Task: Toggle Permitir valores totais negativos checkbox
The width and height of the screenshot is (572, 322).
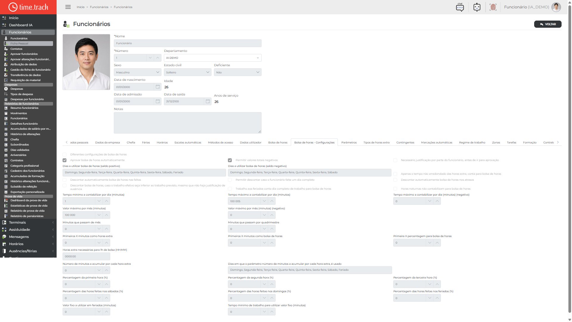Action: coord(230,160)
